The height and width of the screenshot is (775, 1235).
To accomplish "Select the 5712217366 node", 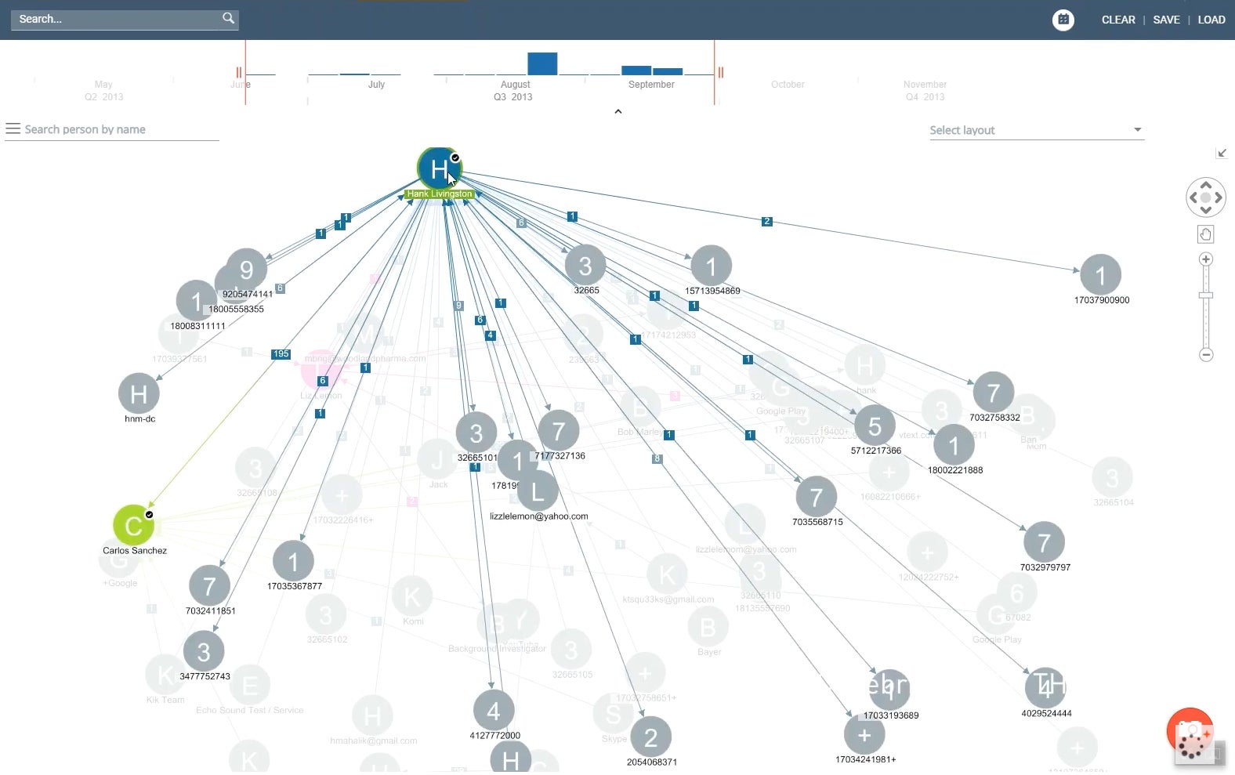I will 875,426.
